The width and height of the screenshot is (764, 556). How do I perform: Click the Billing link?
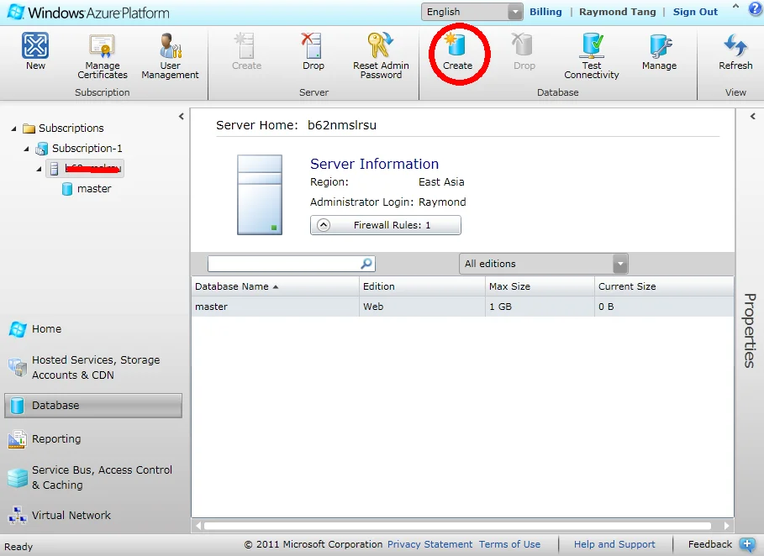pos(545,12)
